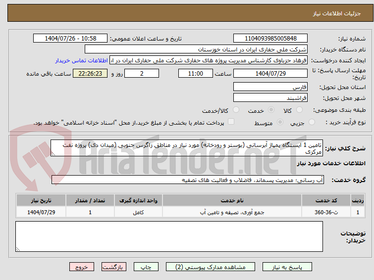The height and width of the screenshot is (280, 374).
Task: Click the ردیف column header
Action: pyautogui.click(x=358, y=200)
